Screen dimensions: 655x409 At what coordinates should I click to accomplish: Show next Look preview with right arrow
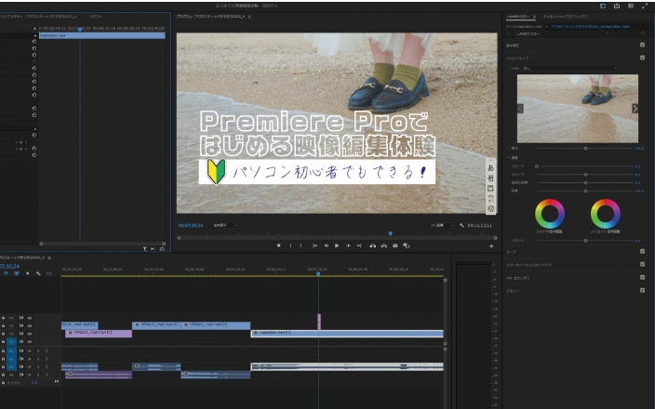tap(635, 108)
